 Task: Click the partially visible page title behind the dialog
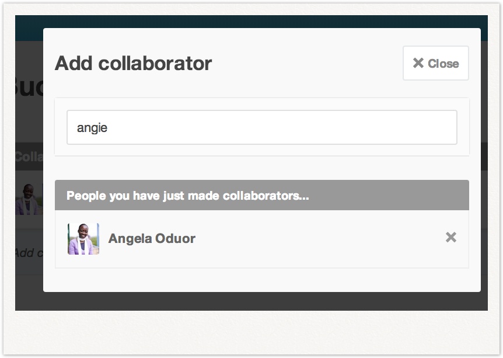tap(29, 86)
